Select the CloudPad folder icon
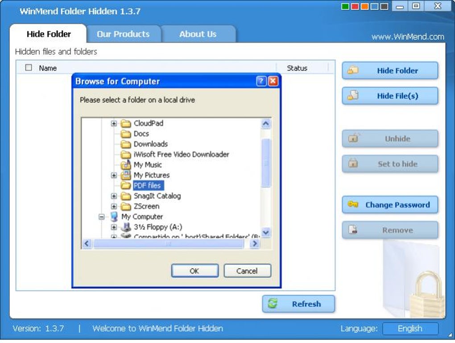Screen dimensions: 455x343 tap(126, 124)
